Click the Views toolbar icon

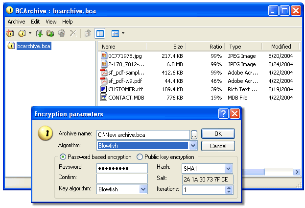click(115, 33)
